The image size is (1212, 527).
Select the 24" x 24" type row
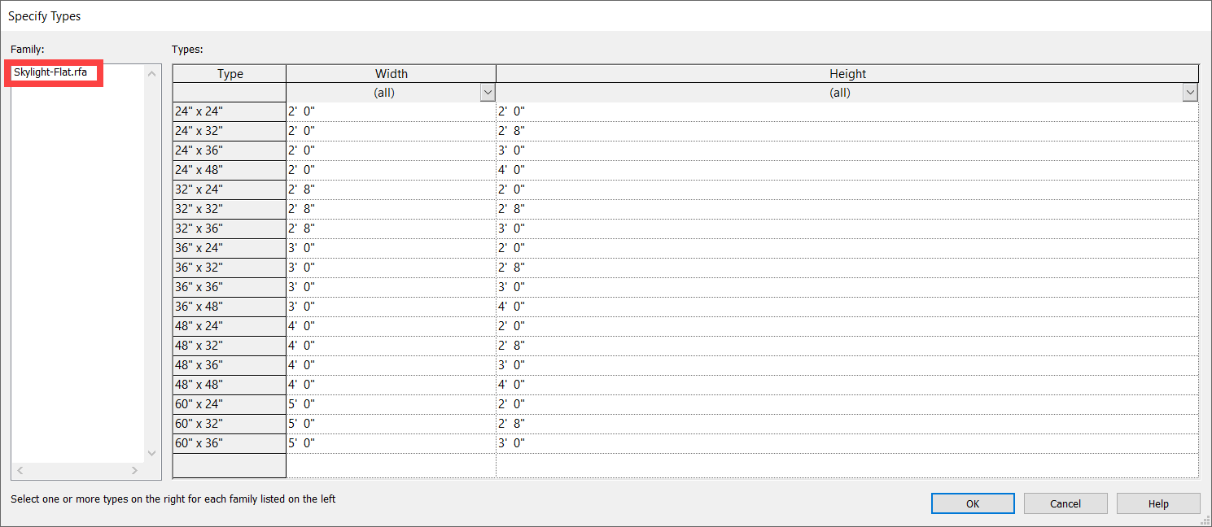pos(228,111)
